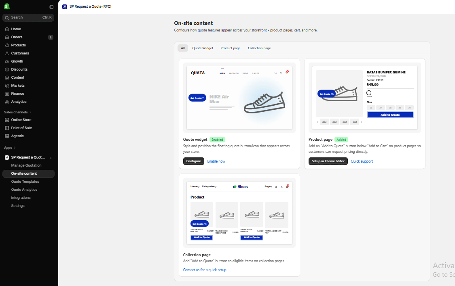The width and height of the screenshot is (455, 286).
Task: Open Analytics bar chart icon
Action: [7, 102]
